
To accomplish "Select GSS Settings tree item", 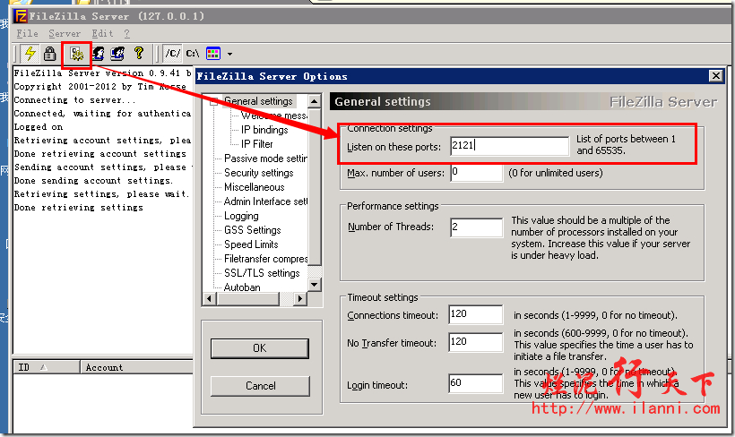I will (252, 230).
